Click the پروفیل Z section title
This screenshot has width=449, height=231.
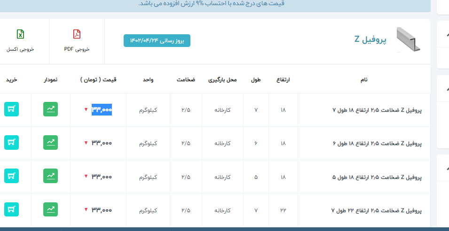coord(370,39)
